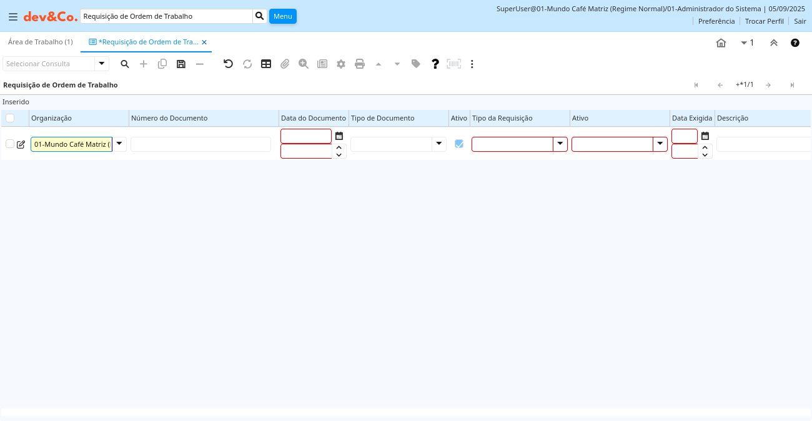The height and width of the screenshot is (421, 812).
Task: Close the Requisição de Ordem de Trabalho tab
Action: pyautogui.click(x=204, y=42)
